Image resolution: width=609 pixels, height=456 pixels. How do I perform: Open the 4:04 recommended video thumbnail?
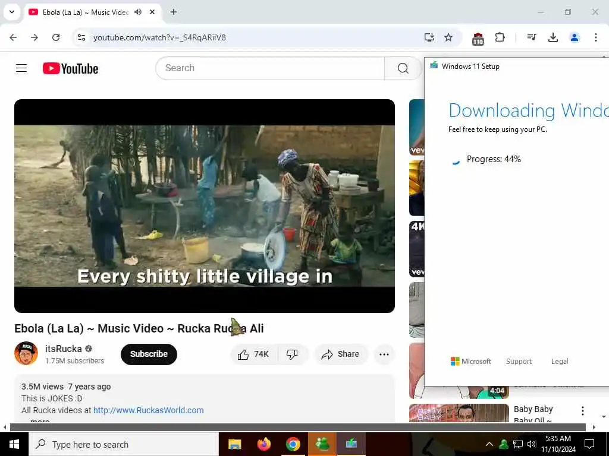pyautogui.click(x=459, y=392)
